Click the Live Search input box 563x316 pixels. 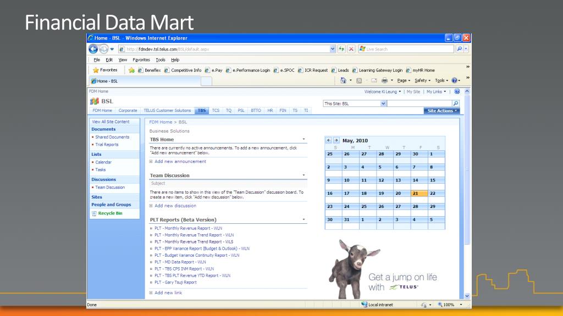pyautogui.click(x=406, y=49)
